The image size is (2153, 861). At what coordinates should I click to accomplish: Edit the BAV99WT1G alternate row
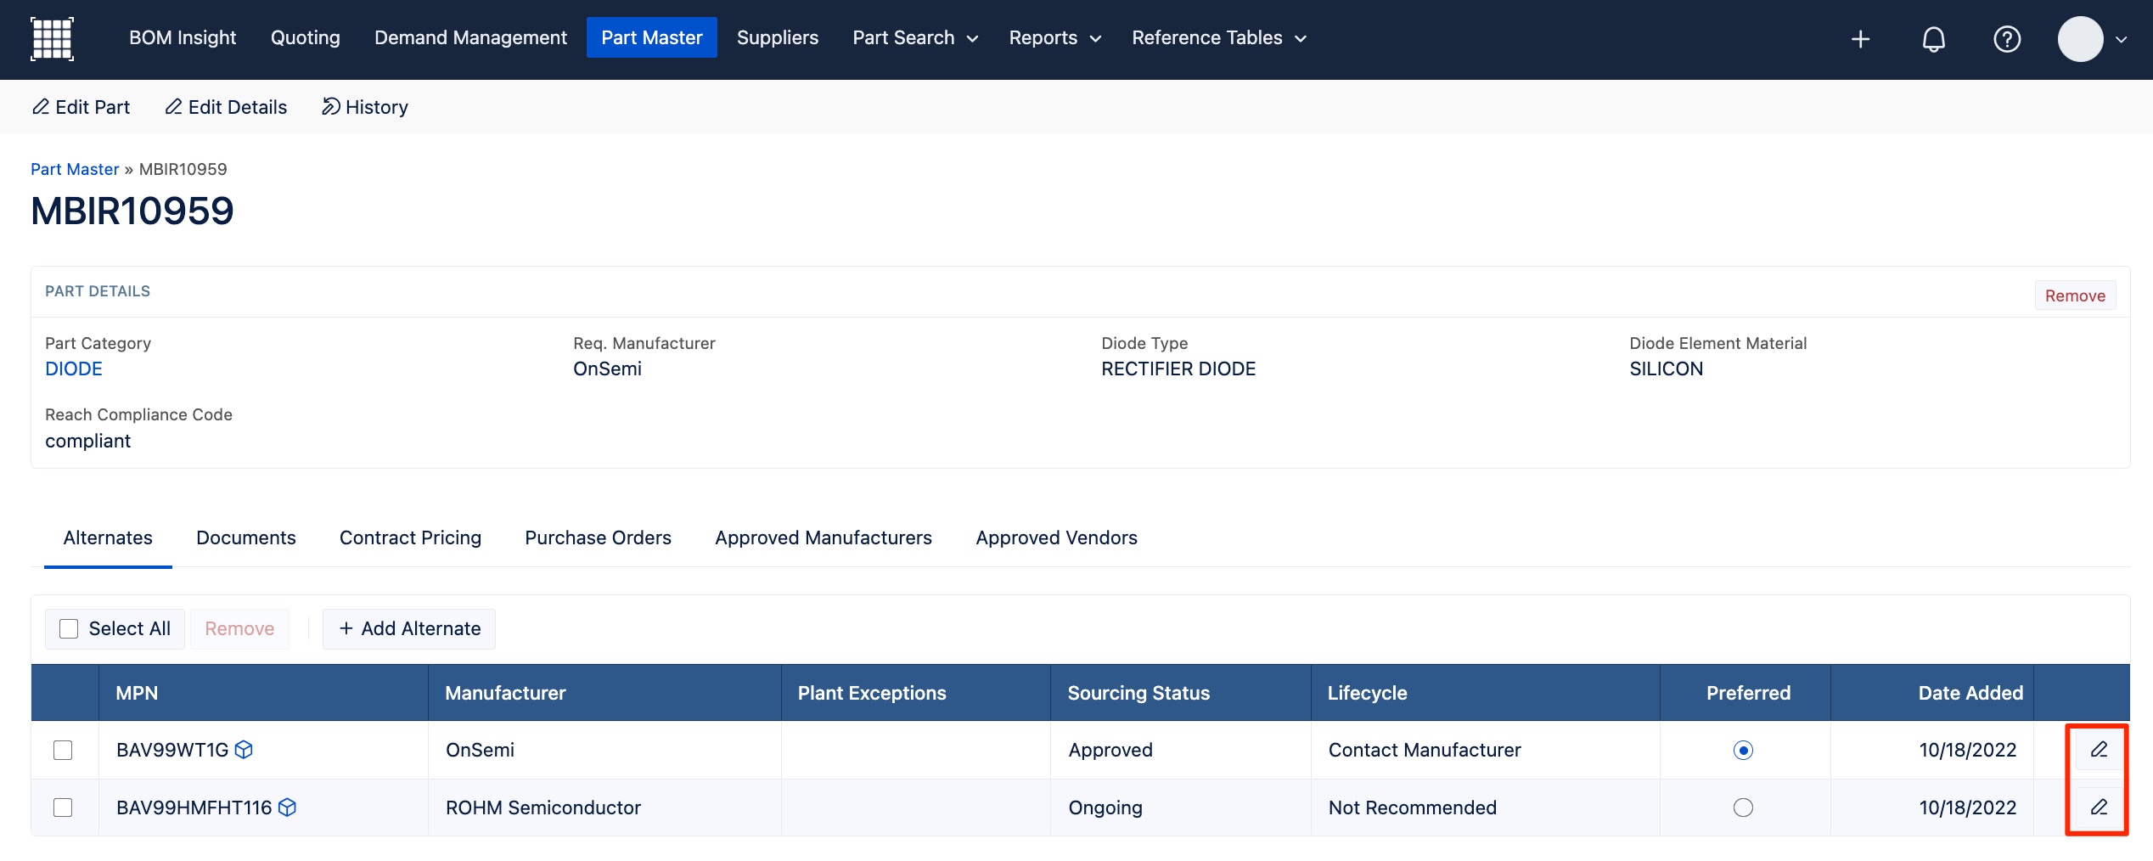[x=2098, y=750]
